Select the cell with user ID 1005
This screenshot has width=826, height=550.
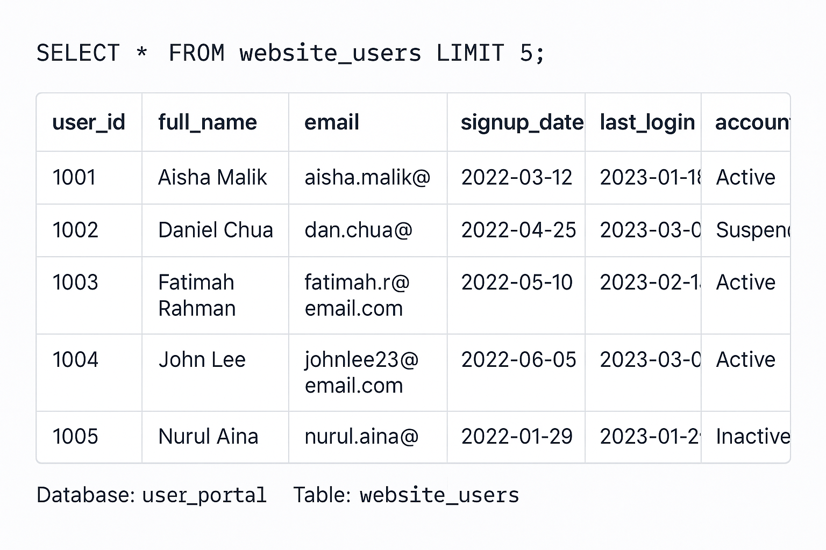click(75, 436)
